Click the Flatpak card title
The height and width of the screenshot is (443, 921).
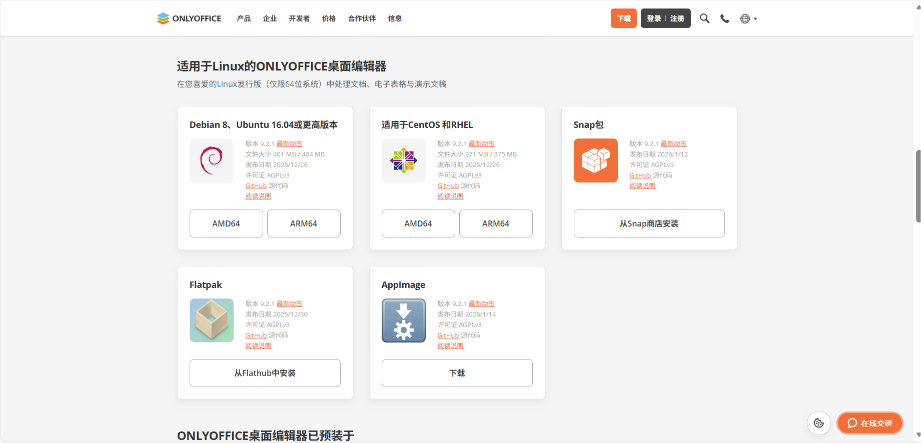click(x=206, y=285)
